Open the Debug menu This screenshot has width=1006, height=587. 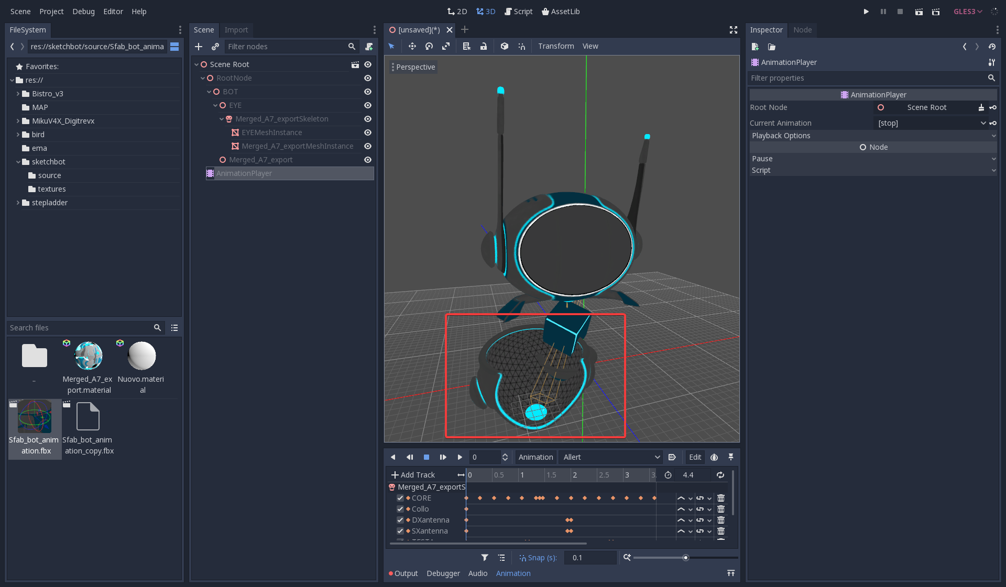coord(83,11)
